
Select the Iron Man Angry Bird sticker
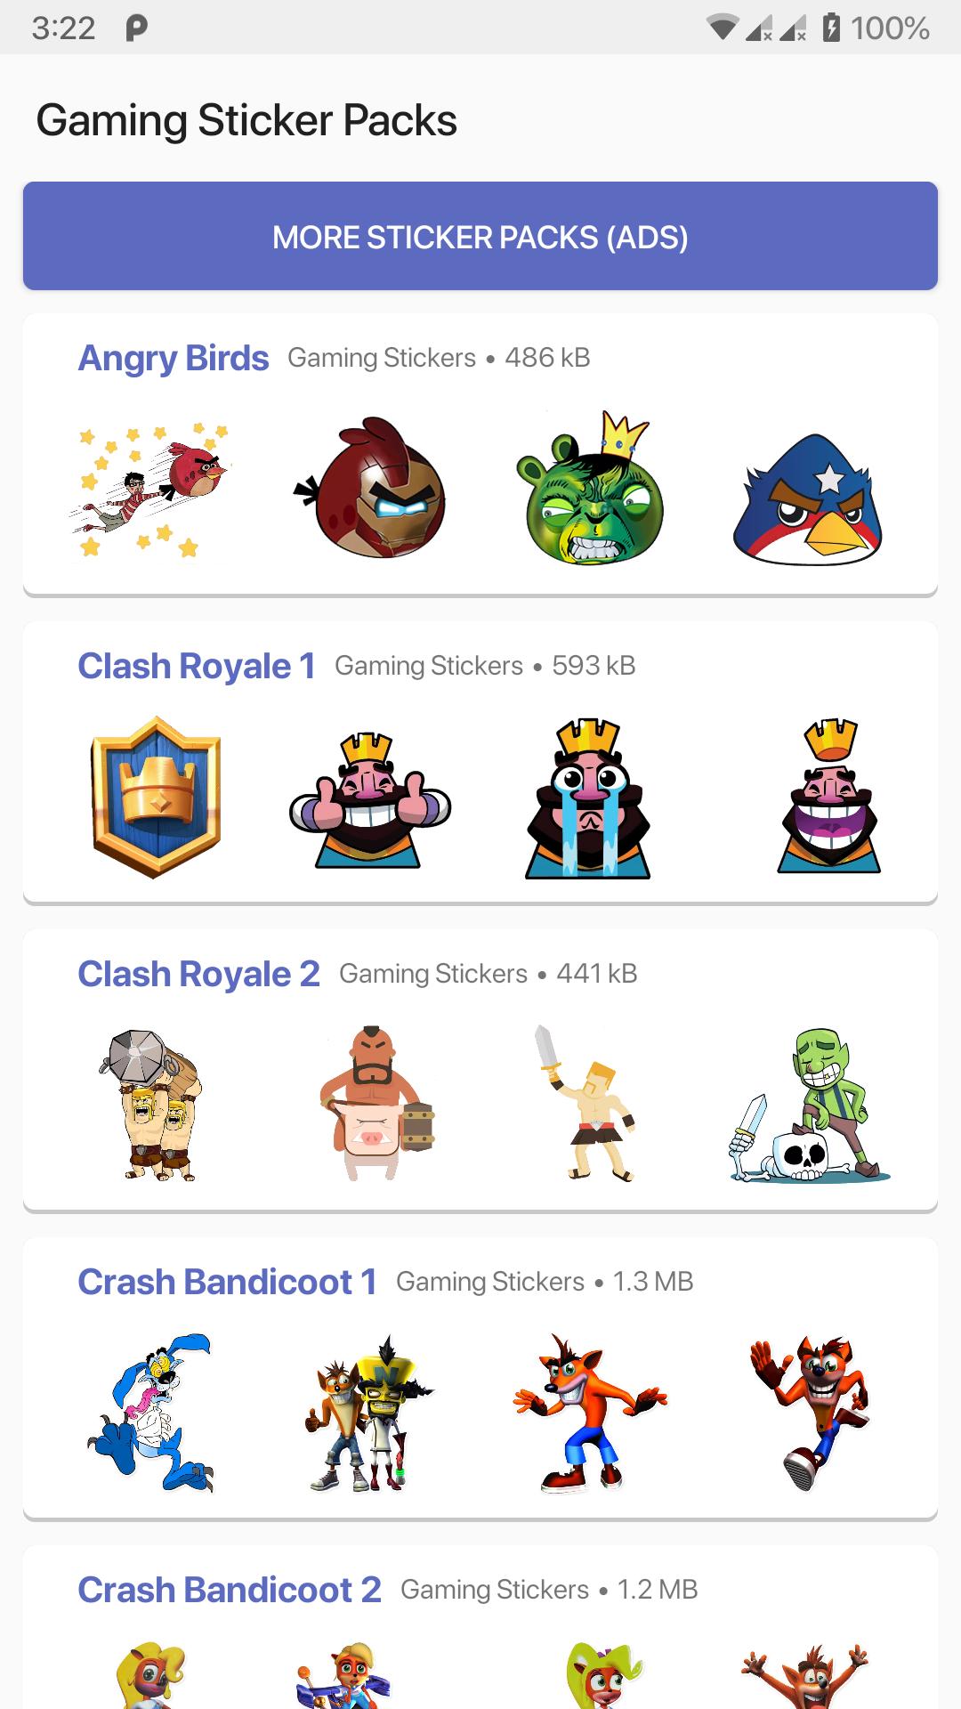(370, 488)
